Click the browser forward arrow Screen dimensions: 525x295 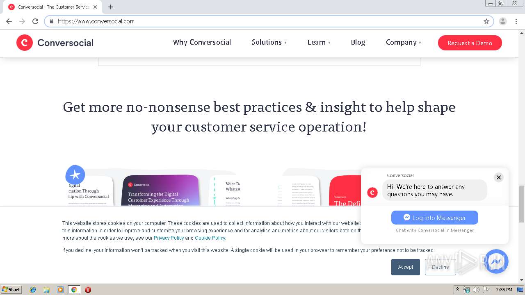(22, 21)
